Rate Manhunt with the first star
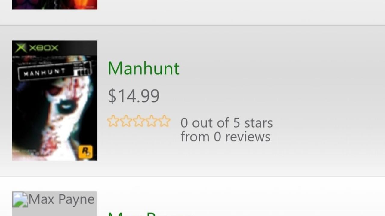This screenshot has width=385, height=216. (x=113, y=121)
